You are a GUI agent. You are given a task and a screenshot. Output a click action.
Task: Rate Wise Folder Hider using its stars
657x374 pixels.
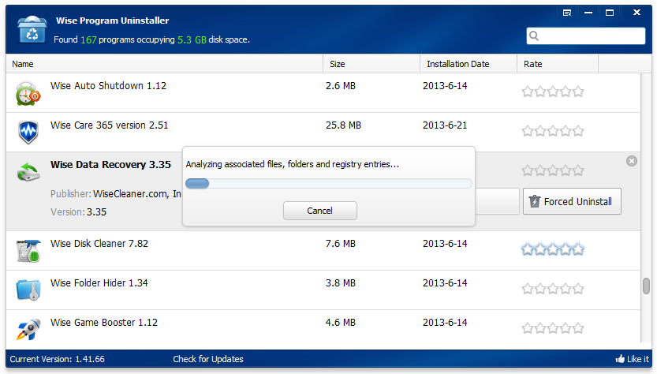point(553,289)
